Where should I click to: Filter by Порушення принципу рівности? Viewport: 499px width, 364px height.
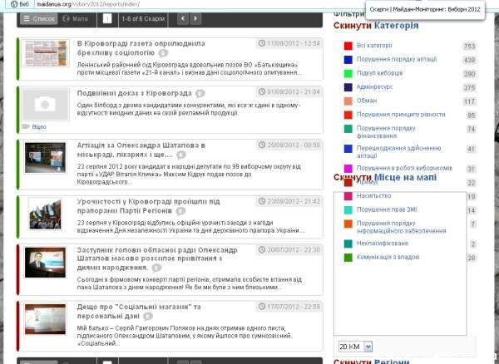pyautogui.click(x=401, y=115)
